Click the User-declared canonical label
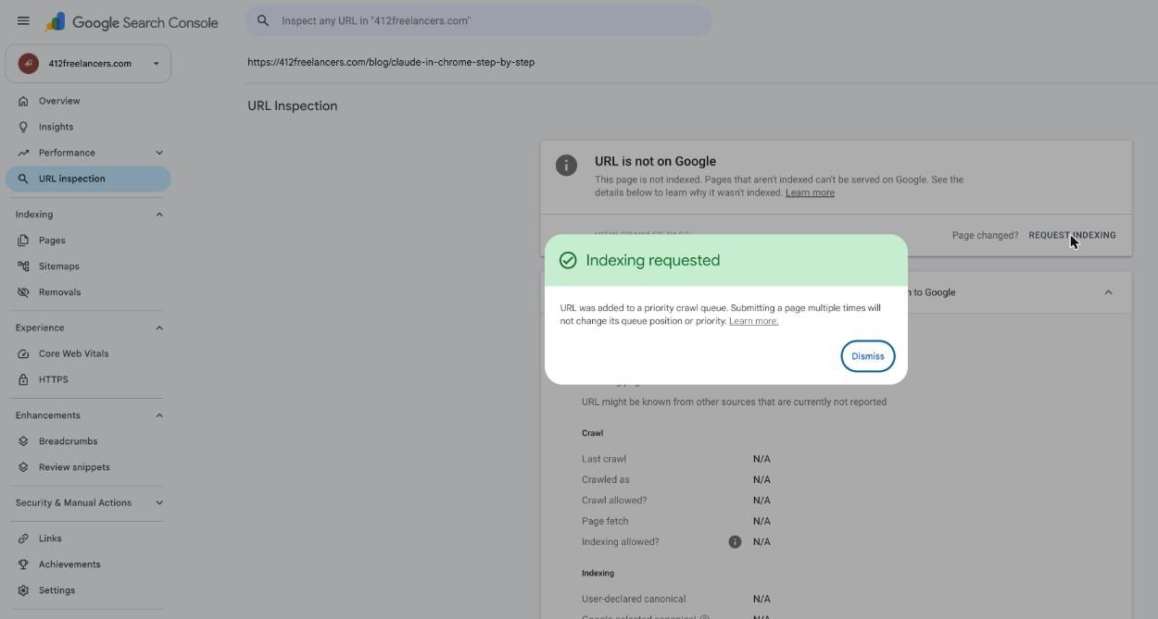 (x=634, y=599)
